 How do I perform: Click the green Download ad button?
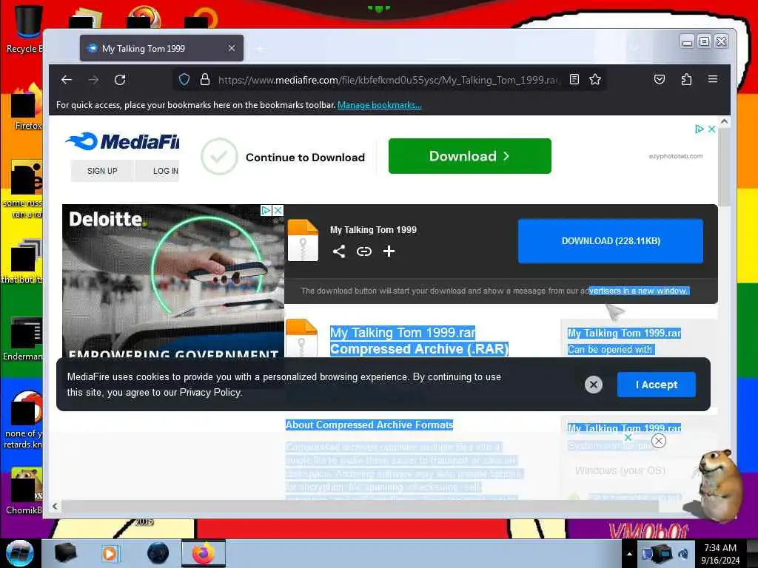[469, 156]
